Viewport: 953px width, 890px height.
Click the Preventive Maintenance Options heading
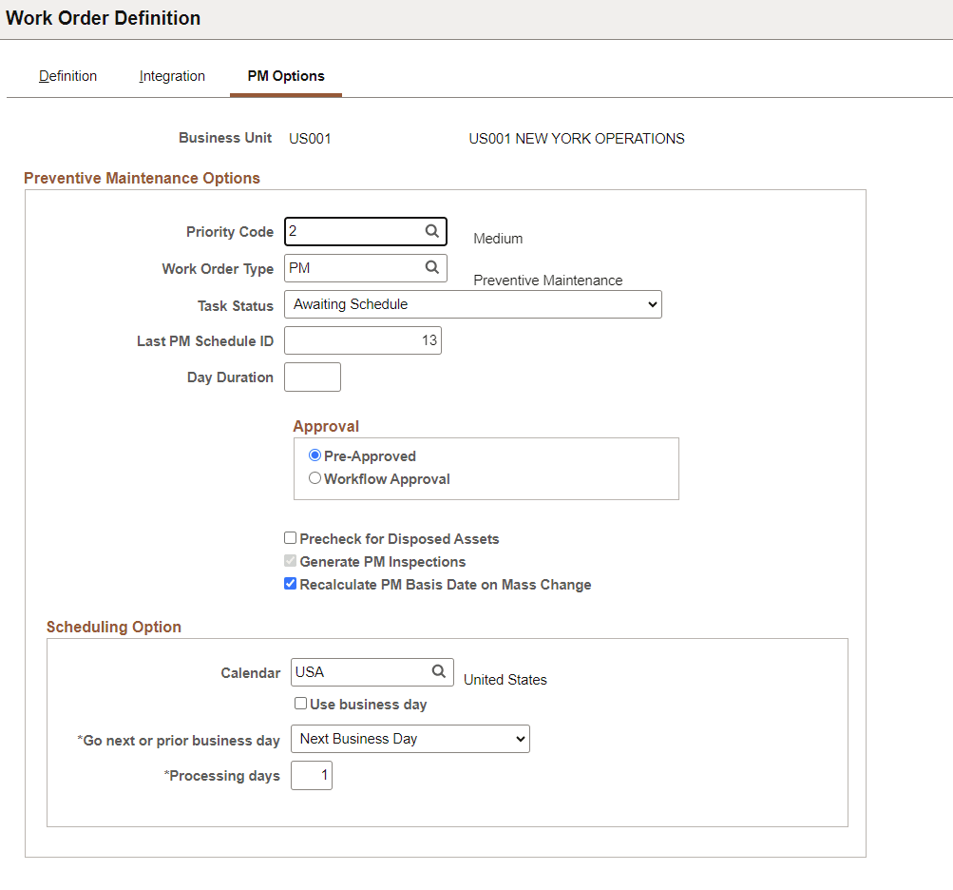[142, 178]
